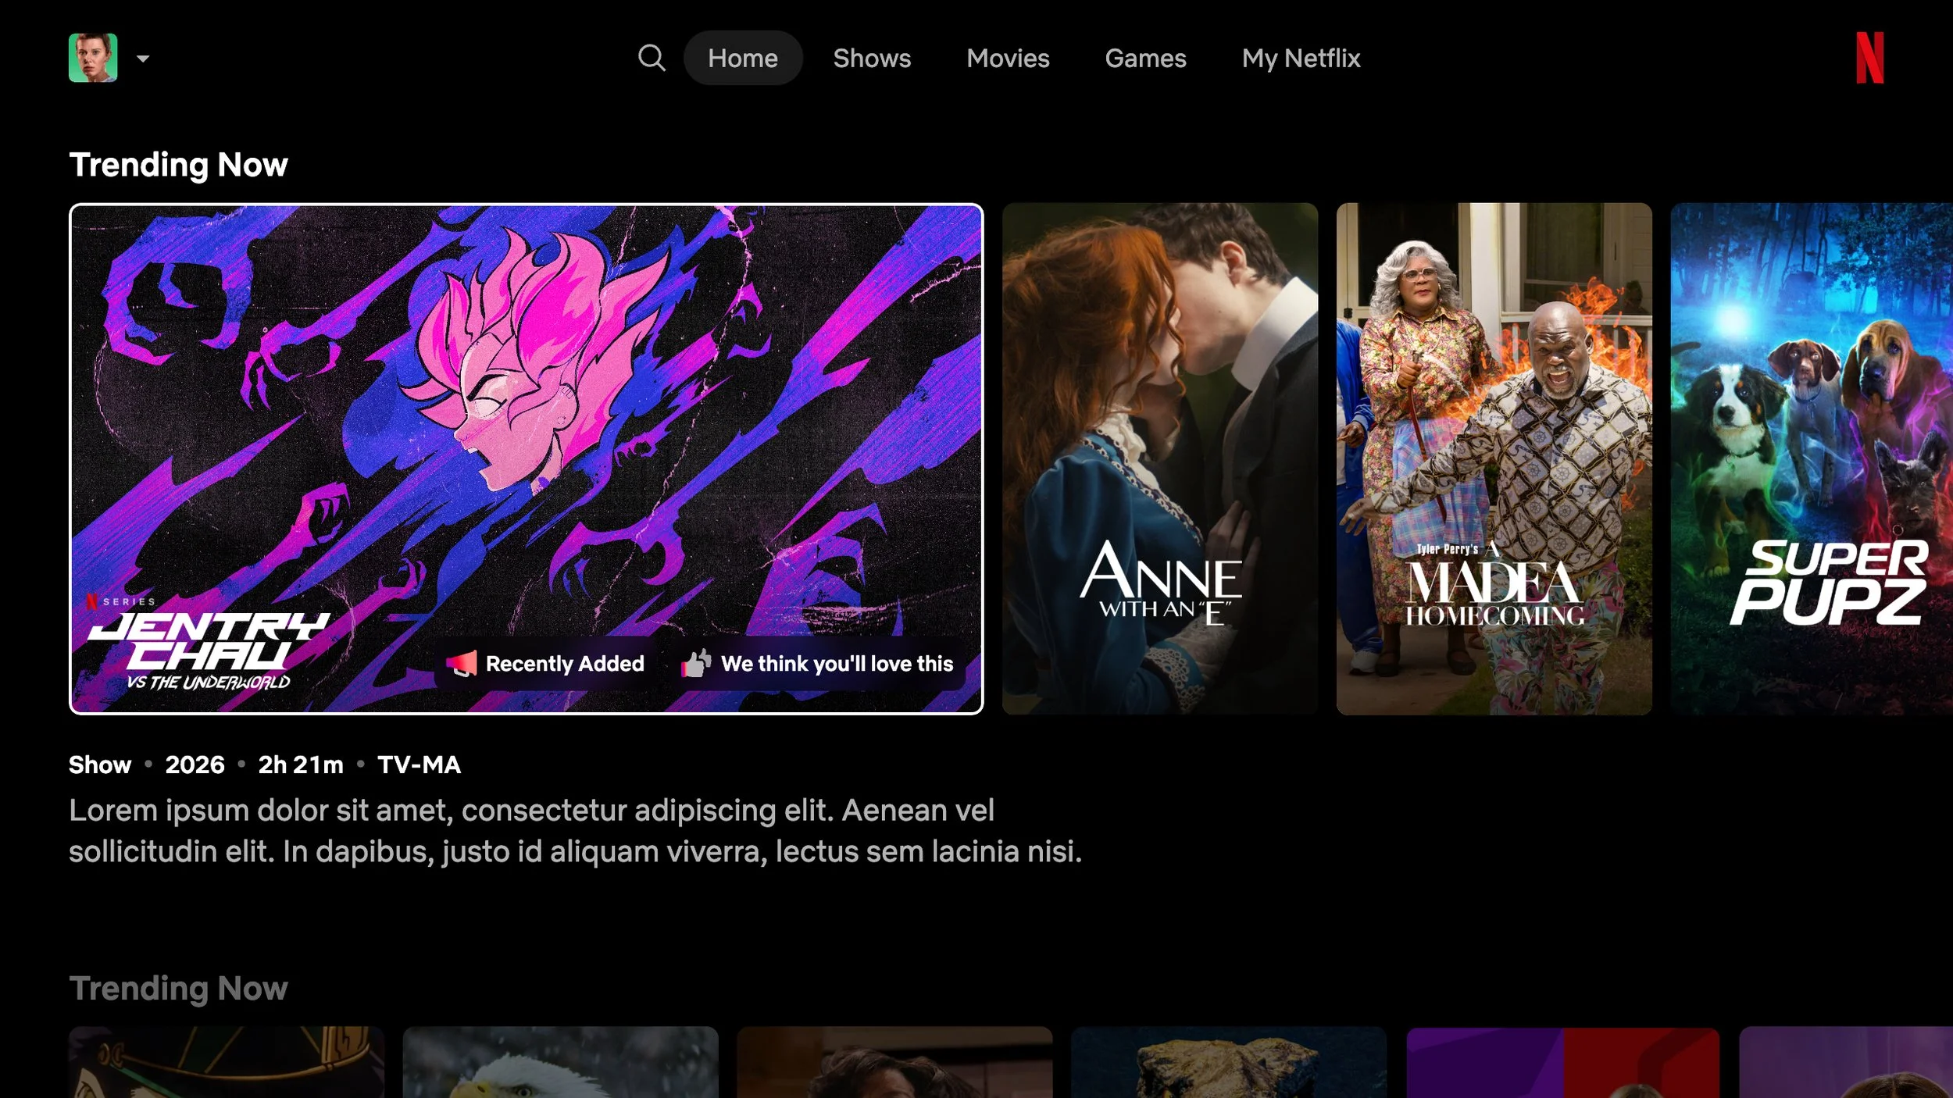Click the red Netflix N logo

tap(1870, 58)
